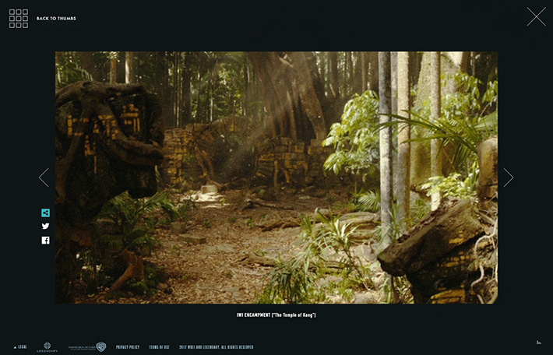Show the previous gallery image
The height and width of the screenshot is (355, 553).
pos(44,177)
